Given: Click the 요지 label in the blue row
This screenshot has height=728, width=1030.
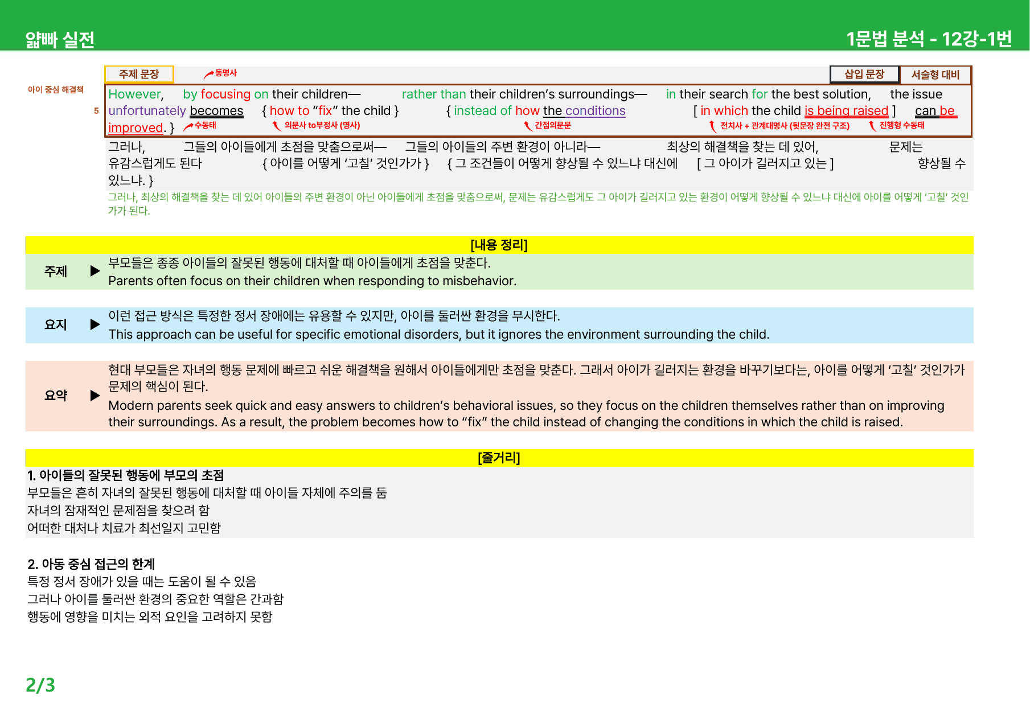Looking at the screenshot, I should tap(56, 324).
